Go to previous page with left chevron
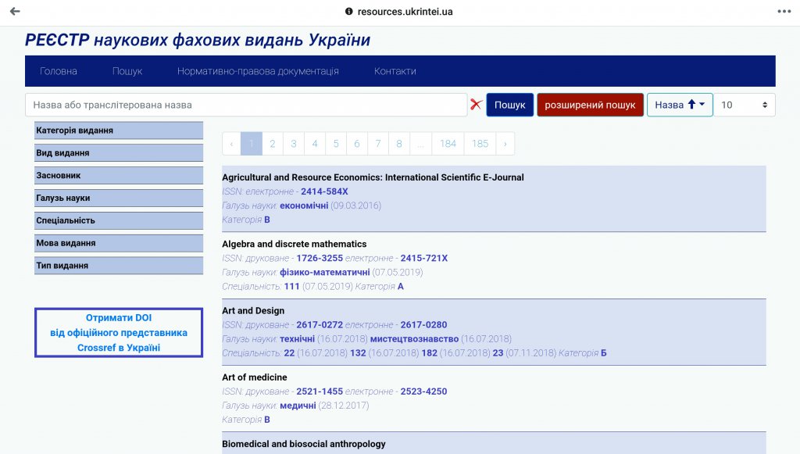The width and height of the screenshot is (800, 454). tap(231, 144)
